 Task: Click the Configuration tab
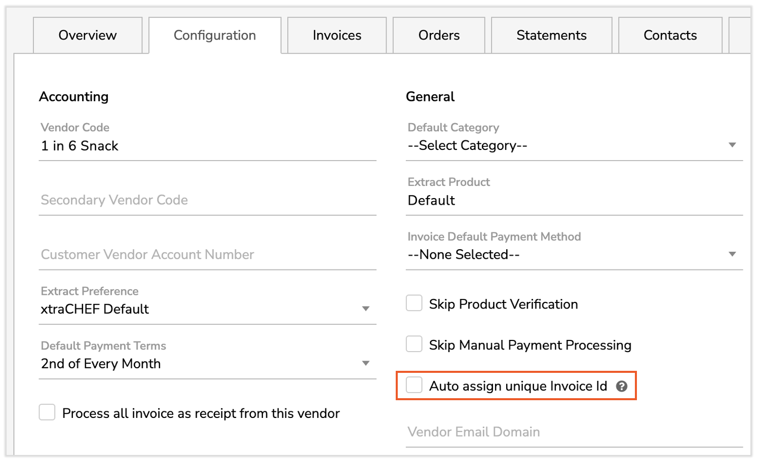[x=215, y=35]
